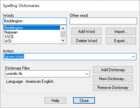Click the words list scroll up arrow
This screenshot has width=140, height=108.
click(63, 28)
